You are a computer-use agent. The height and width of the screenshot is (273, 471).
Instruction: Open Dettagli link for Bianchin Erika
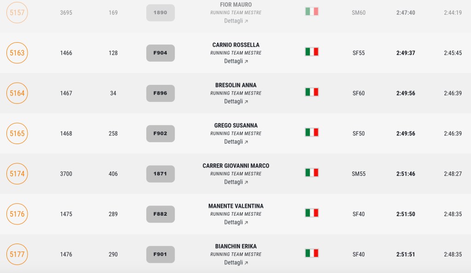(x=236, y=263)
